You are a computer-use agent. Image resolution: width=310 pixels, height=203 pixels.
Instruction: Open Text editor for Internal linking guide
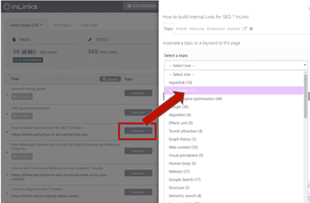click(x=22, y=97)
